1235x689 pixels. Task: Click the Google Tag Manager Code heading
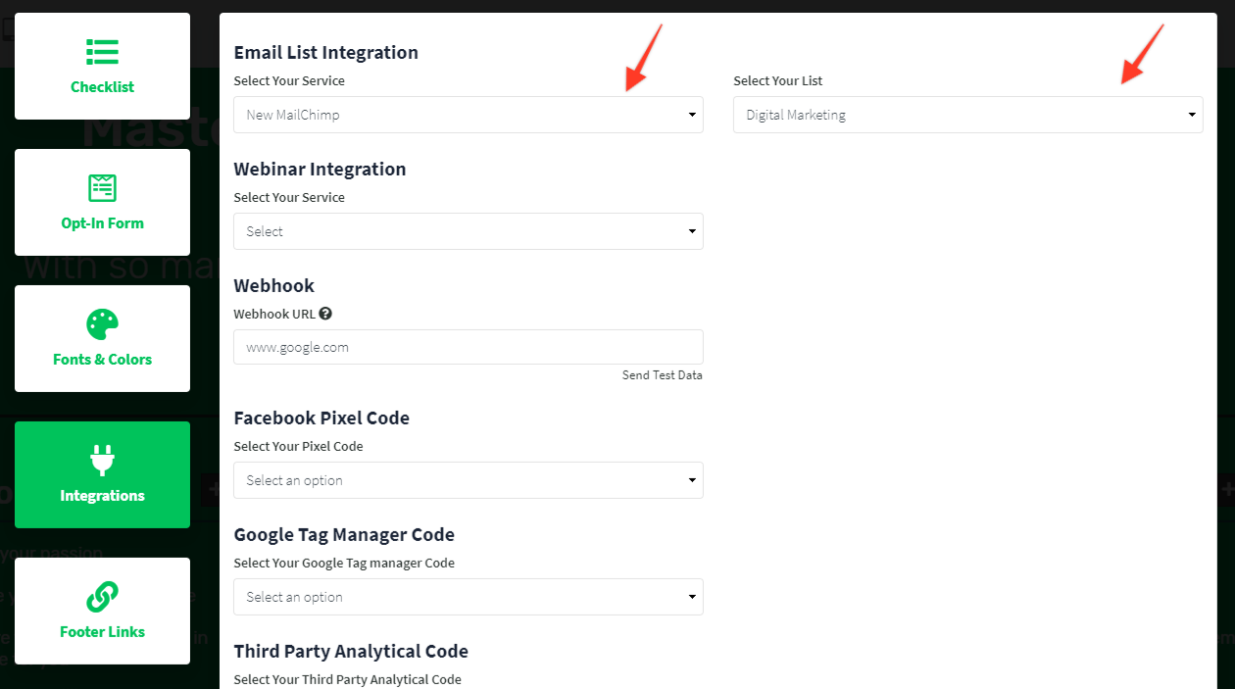[344, 535]
